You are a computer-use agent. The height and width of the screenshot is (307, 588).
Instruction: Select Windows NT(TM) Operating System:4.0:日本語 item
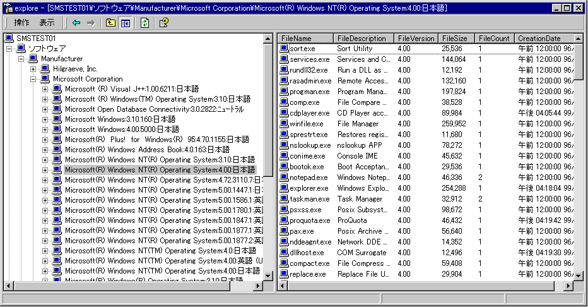[160, 251]
